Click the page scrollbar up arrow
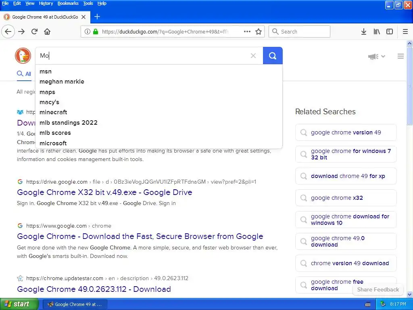 (x=410, y=43)
